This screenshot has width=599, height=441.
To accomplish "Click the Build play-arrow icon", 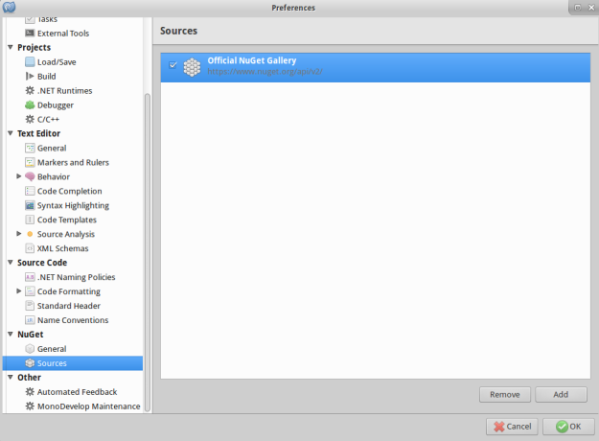I will 30,76.
